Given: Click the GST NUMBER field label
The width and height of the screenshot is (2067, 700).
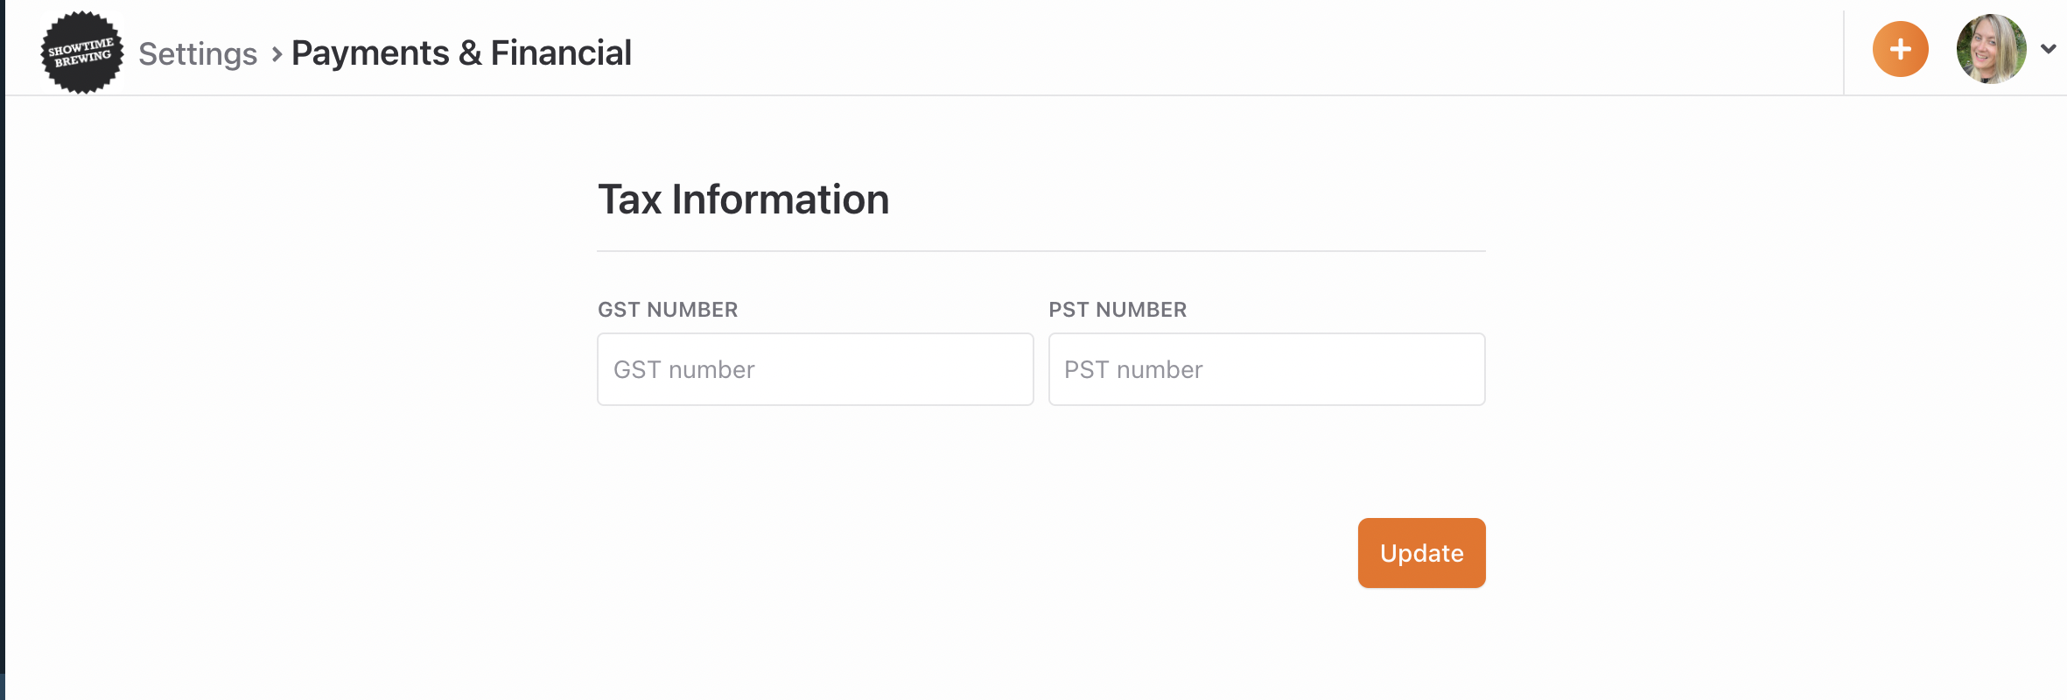Looking at the screenshot, I should coord(668,310).
